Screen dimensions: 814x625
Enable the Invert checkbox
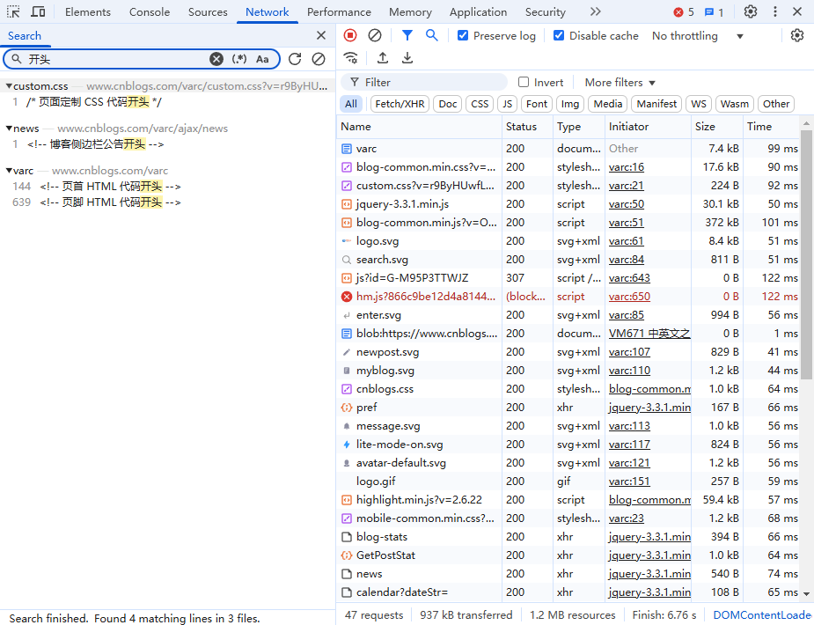pyautogui.click(x=524, y=82)
